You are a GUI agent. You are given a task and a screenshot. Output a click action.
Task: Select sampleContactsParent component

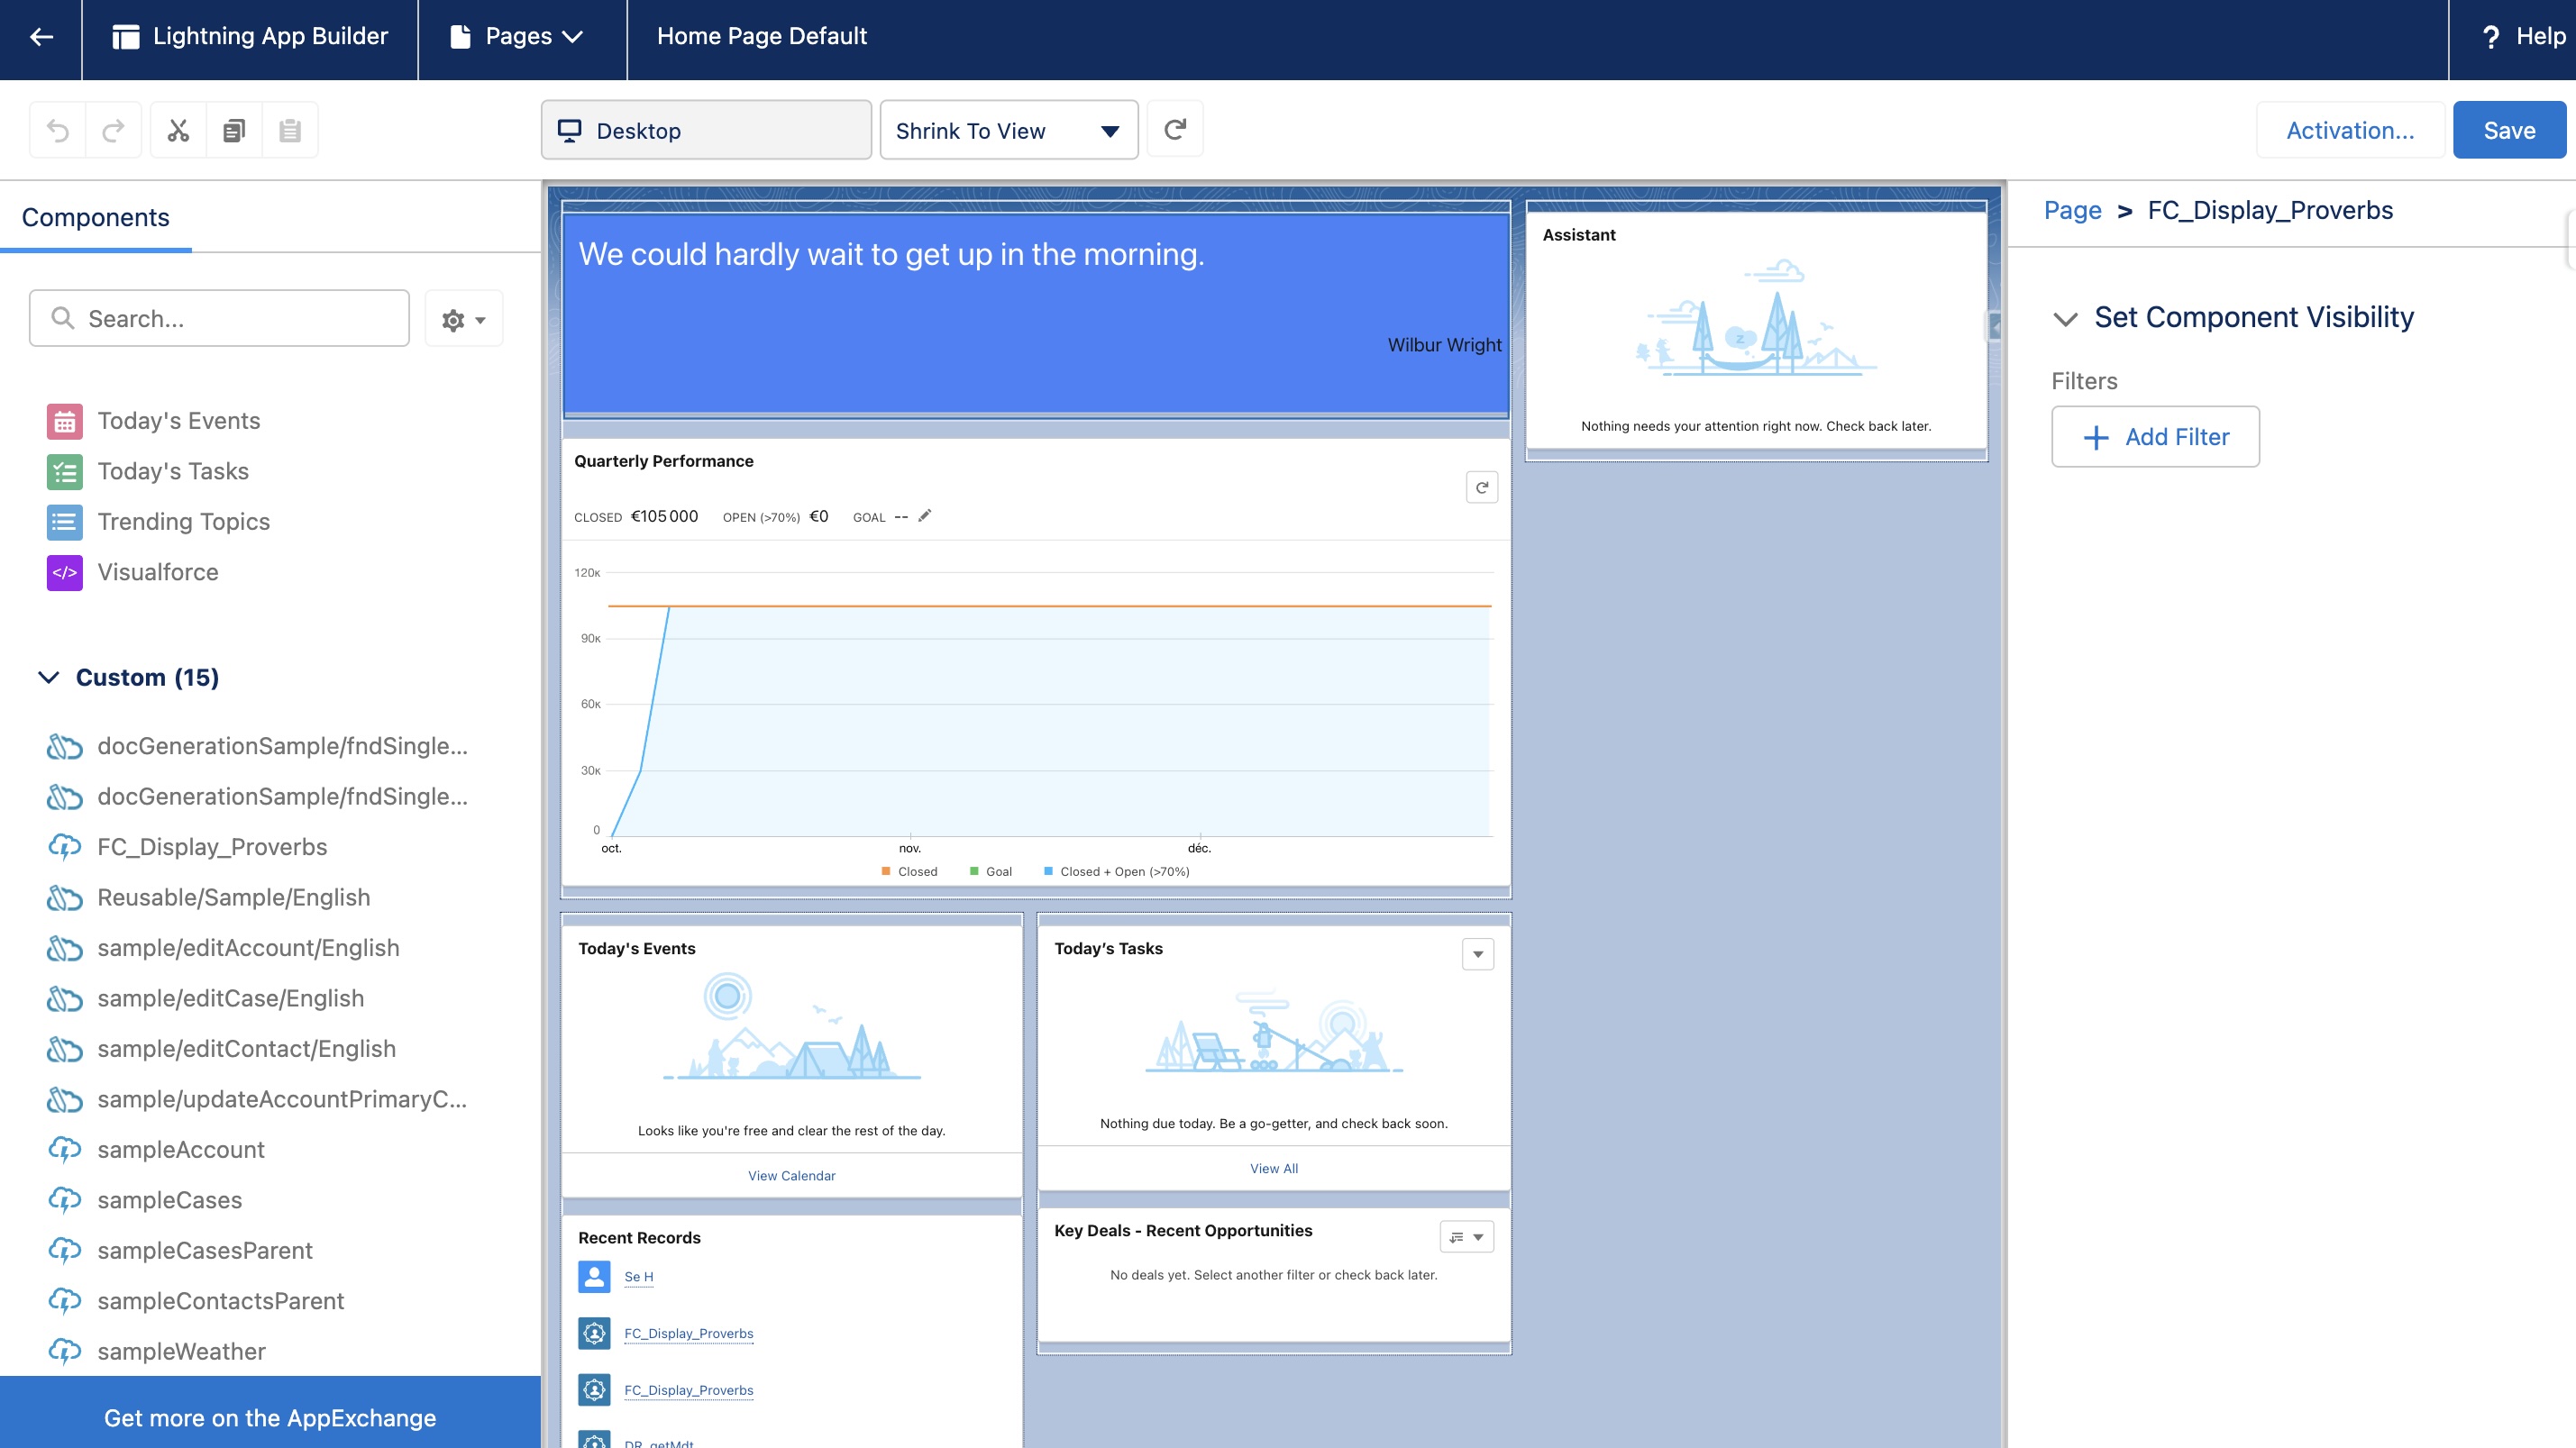coord(196,1302)
